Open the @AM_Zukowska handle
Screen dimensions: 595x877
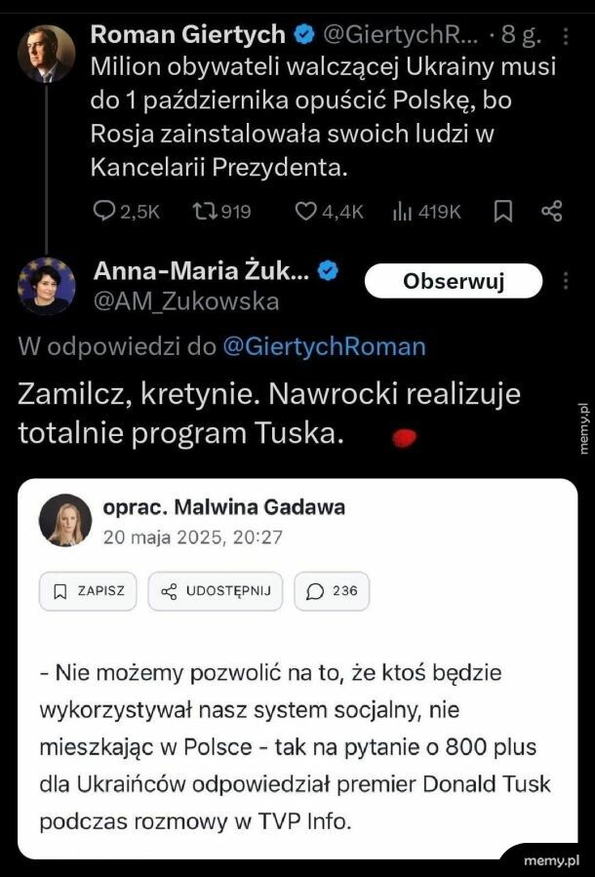click(x=185, y=302)
